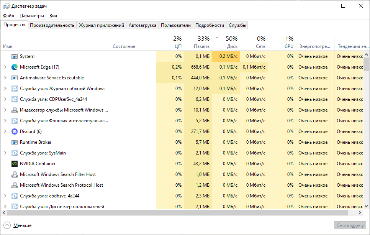Click the CDPUserSvc_4a244 gear icon
The width and height of the screenshot is (370, 235).
click(x=15, y=99)
